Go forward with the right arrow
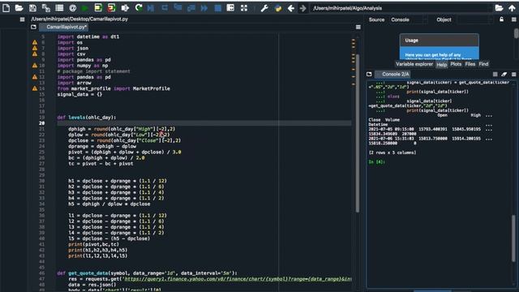 pyautogui.click(x=302, y=8)
